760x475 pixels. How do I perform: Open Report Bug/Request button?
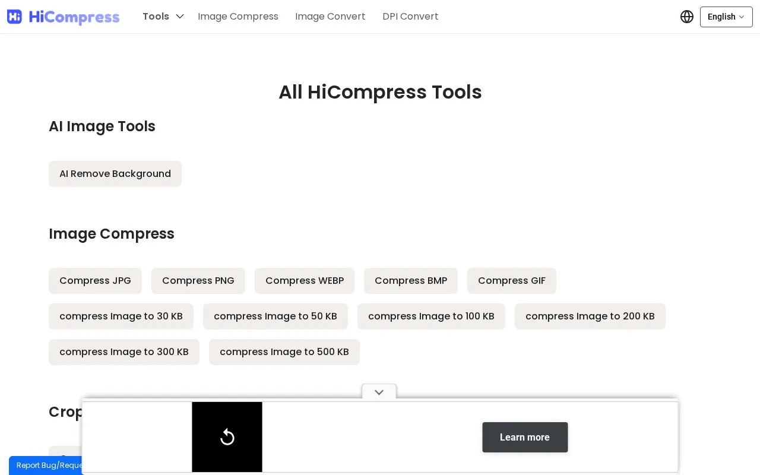(x=46, y=465)
